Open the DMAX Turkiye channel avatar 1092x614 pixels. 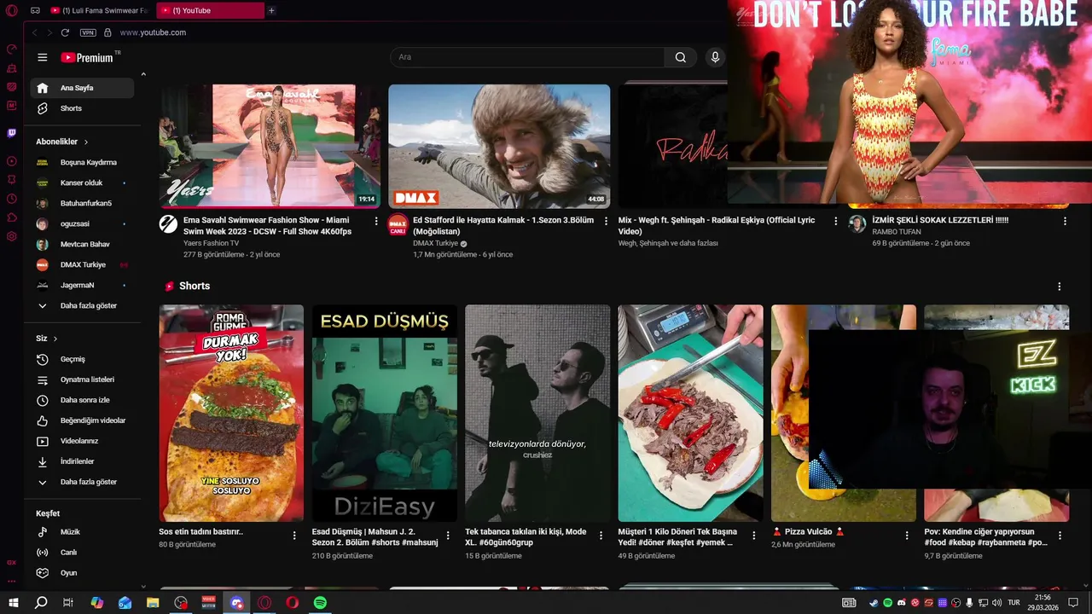point(398,224)
